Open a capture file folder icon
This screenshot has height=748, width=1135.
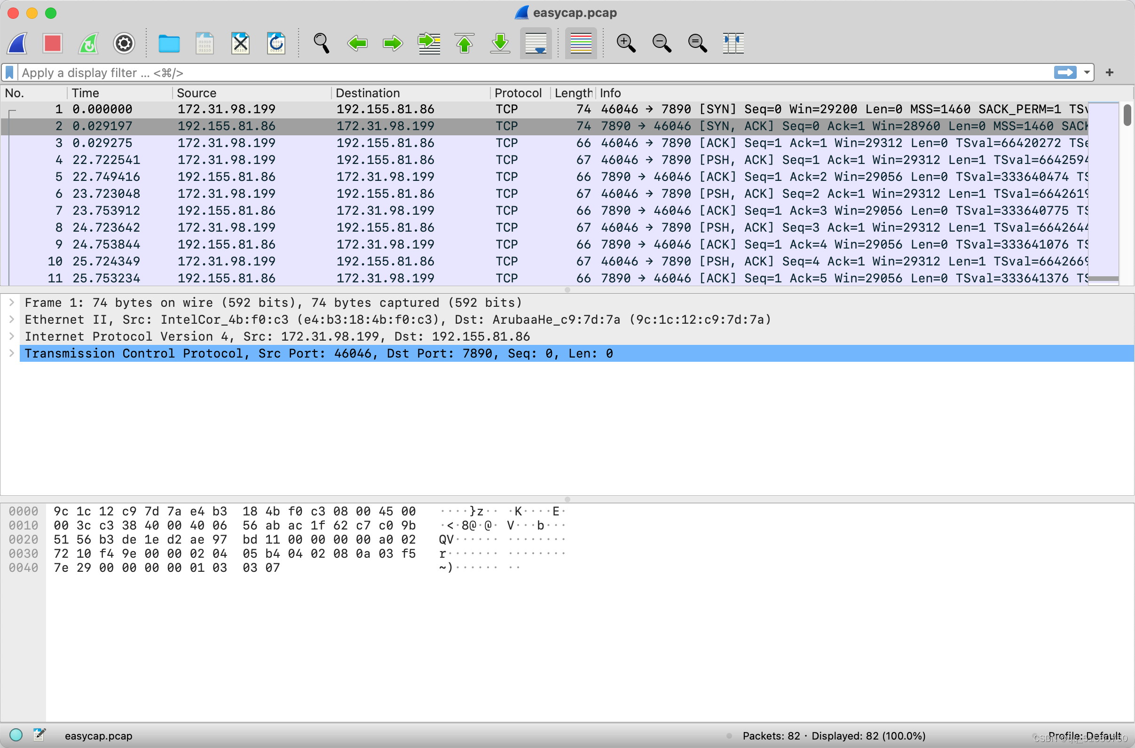click(169, 43)
